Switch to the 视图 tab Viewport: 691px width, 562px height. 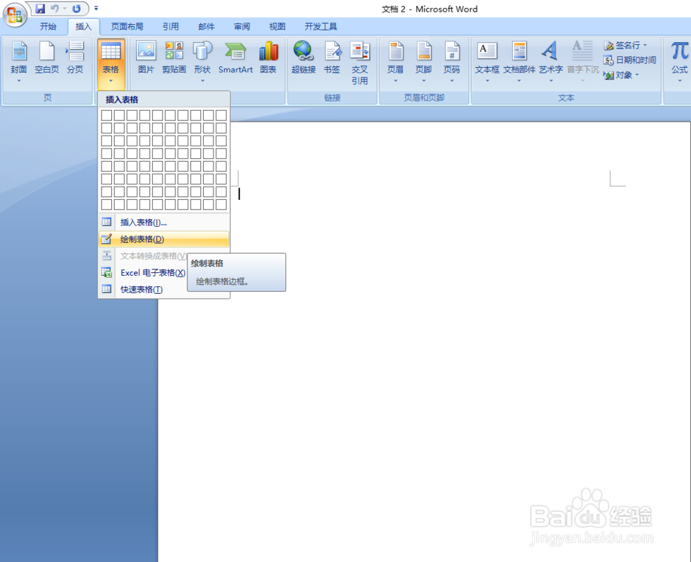(277, 26)
